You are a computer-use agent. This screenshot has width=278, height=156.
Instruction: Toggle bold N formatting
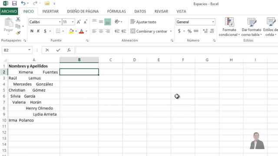32,31
